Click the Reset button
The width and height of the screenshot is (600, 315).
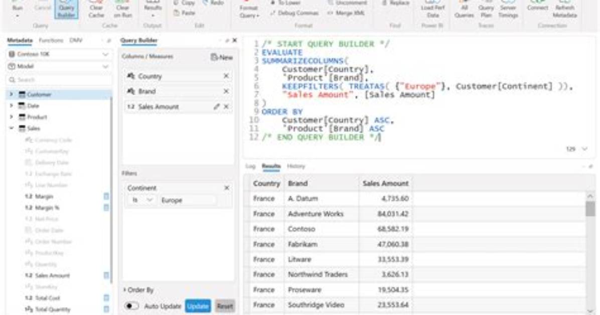(x=225, y=306)
